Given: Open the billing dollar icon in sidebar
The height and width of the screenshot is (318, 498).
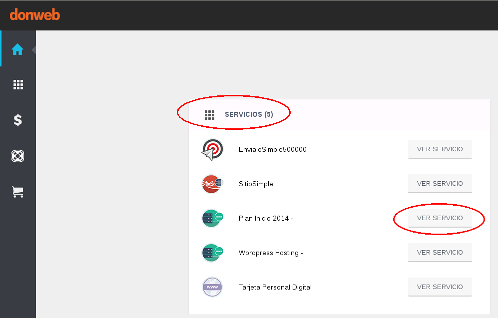Looking at the screenshot, I should click(18, 120).
